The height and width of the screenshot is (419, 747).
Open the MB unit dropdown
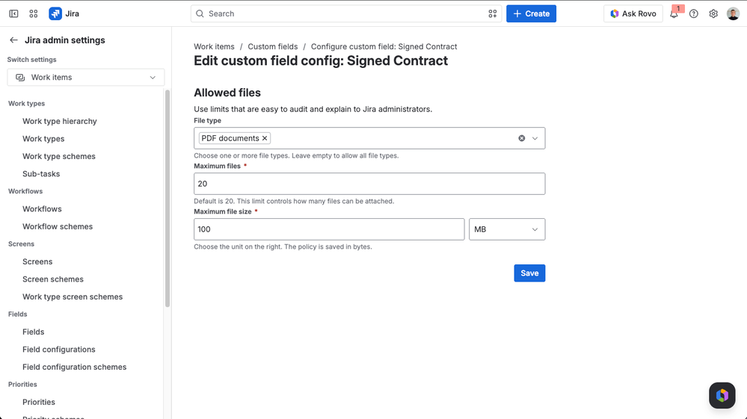[507, 229]
